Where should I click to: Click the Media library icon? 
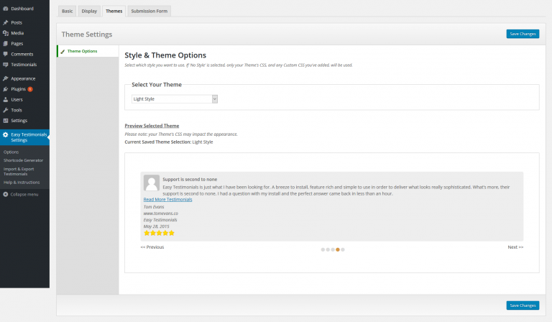(x=6, y=33)
